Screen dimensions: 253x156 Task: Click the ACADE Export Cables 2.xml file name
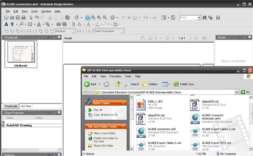click(x=218, y=129)
